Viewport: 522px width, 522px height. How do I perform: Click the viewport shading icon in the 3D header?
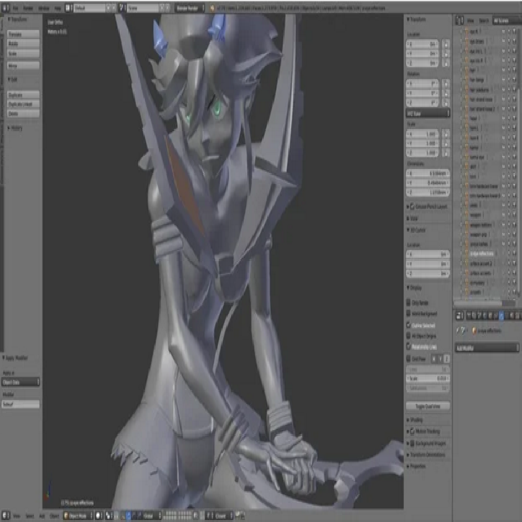tap(99, 515)
